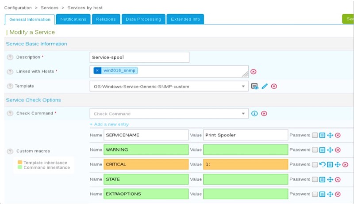
Task: Switch to the Notifications tab
Action: click(x=73, y=19)
